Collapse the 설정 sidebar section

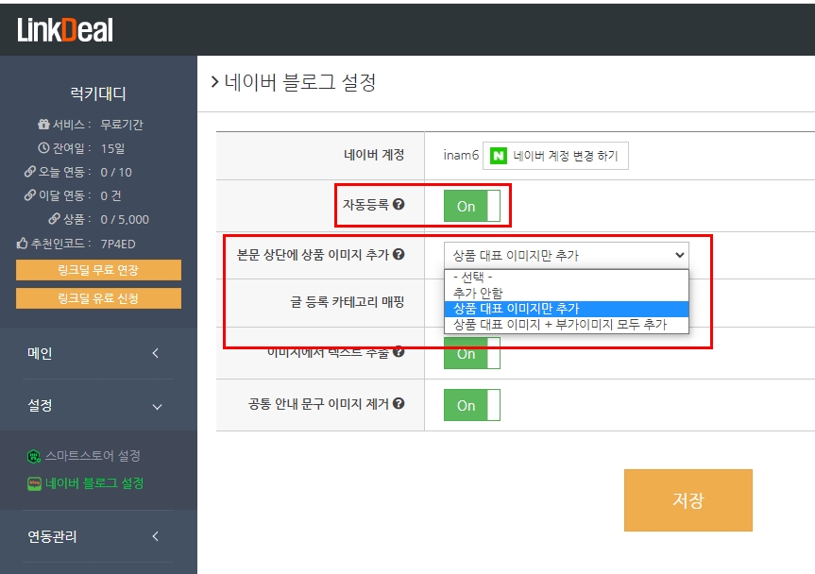tap(98, 406)
